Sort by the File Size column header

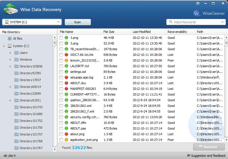[116, 32]
